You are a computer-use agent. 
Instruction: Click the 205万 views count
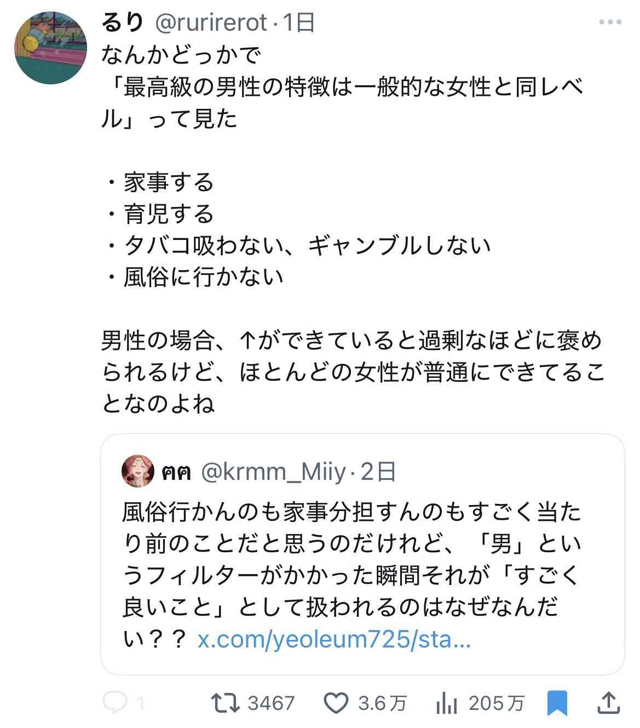pos(497,703)
